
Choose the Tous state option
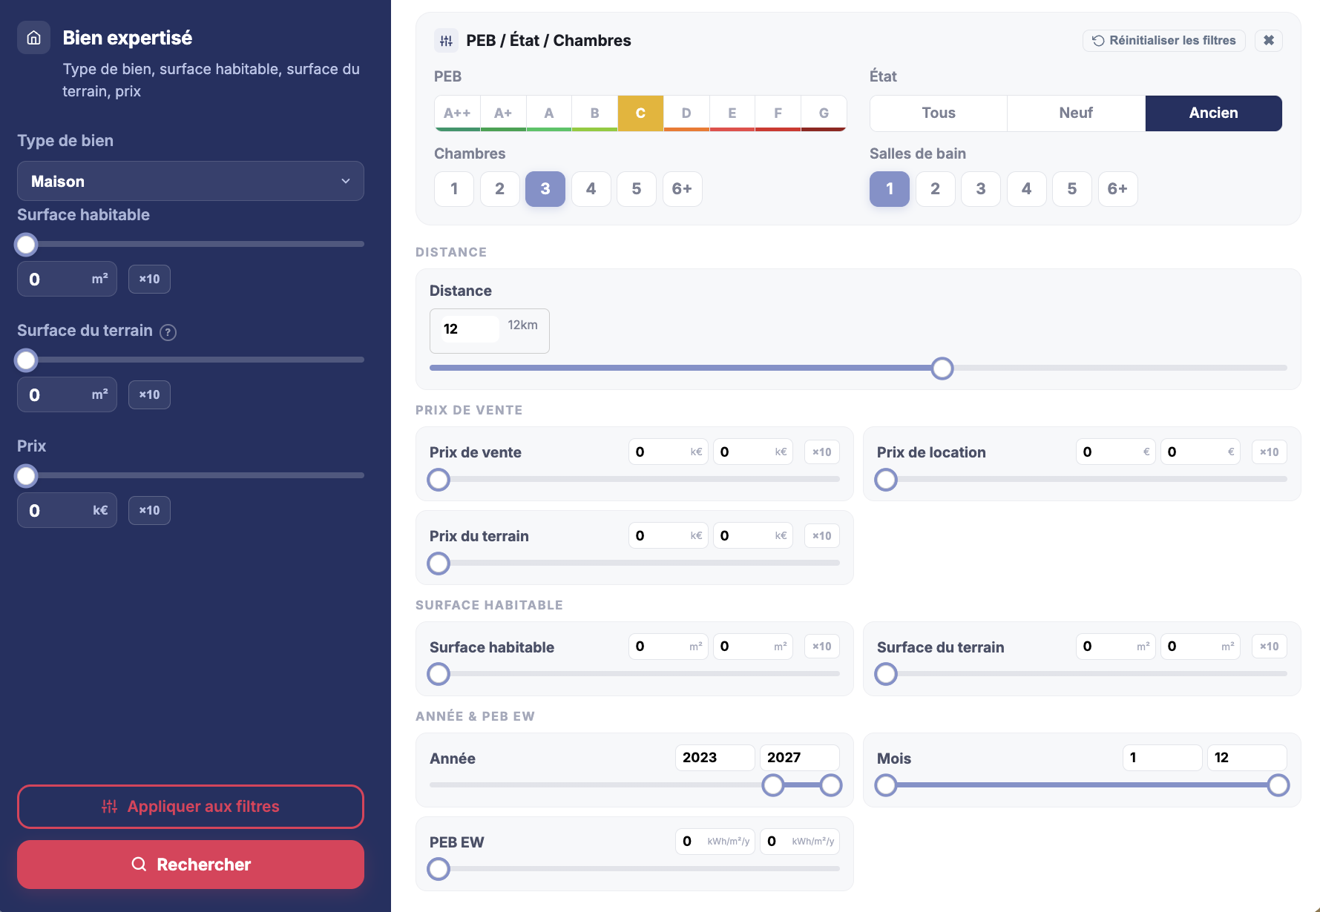[x=939, y=113]
